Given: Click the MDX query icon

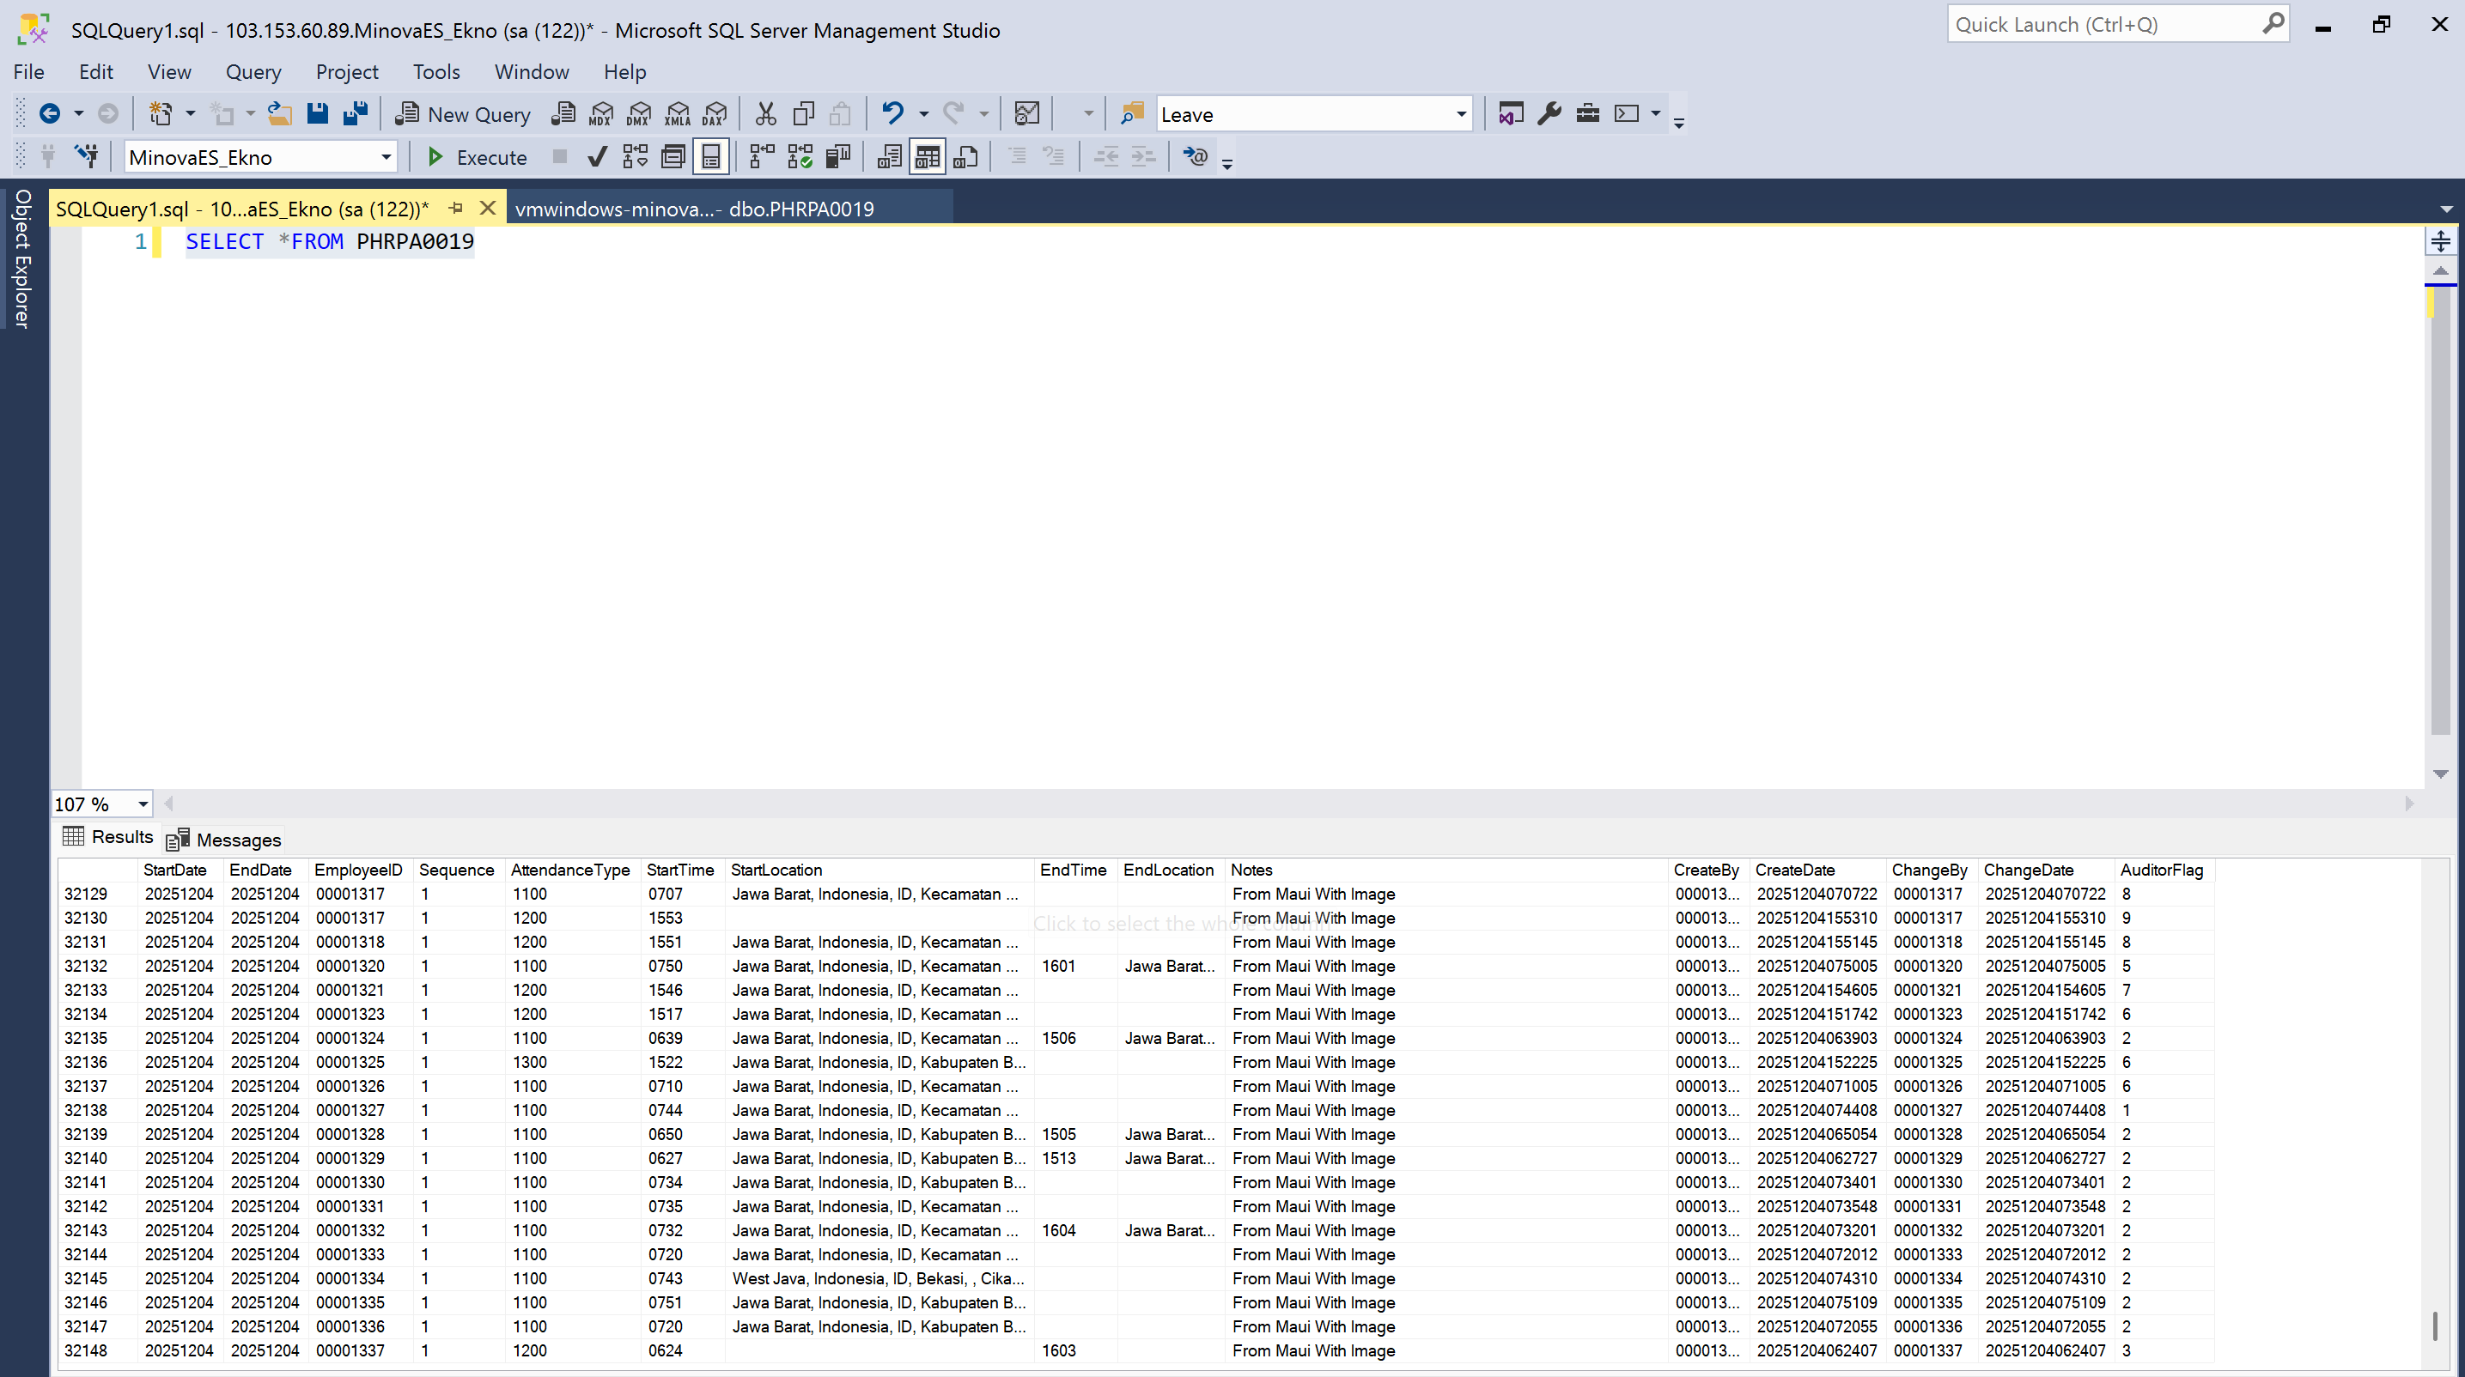Looking at the screenshot, I should (601, 115).
